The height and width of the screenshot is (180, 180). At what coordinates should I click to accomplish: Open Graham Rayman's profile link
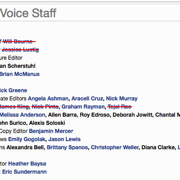[83, 107]
